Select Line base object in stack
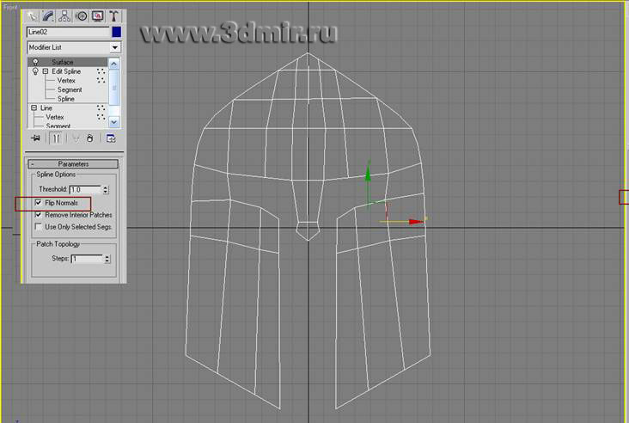The image size is (629, 423). click(46, 108)
